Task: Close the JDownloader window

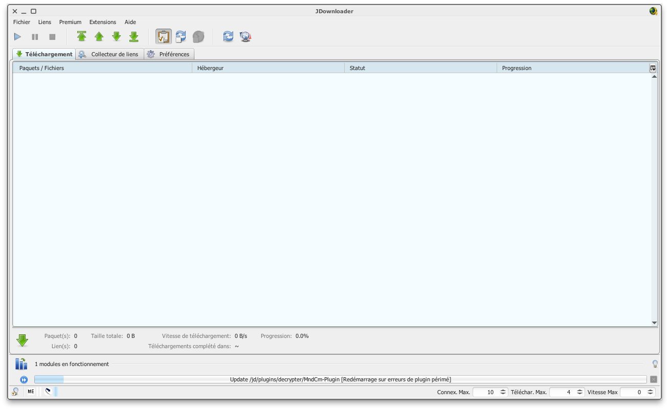Action: pyautogui.click(x=15, y=11)
